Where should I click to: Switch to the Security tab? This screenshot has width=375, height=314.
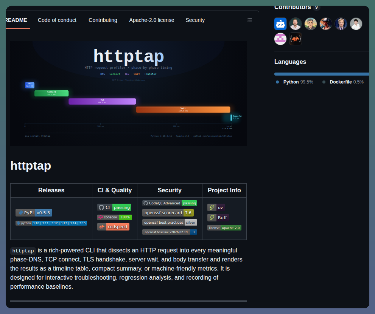coord(195,20)
